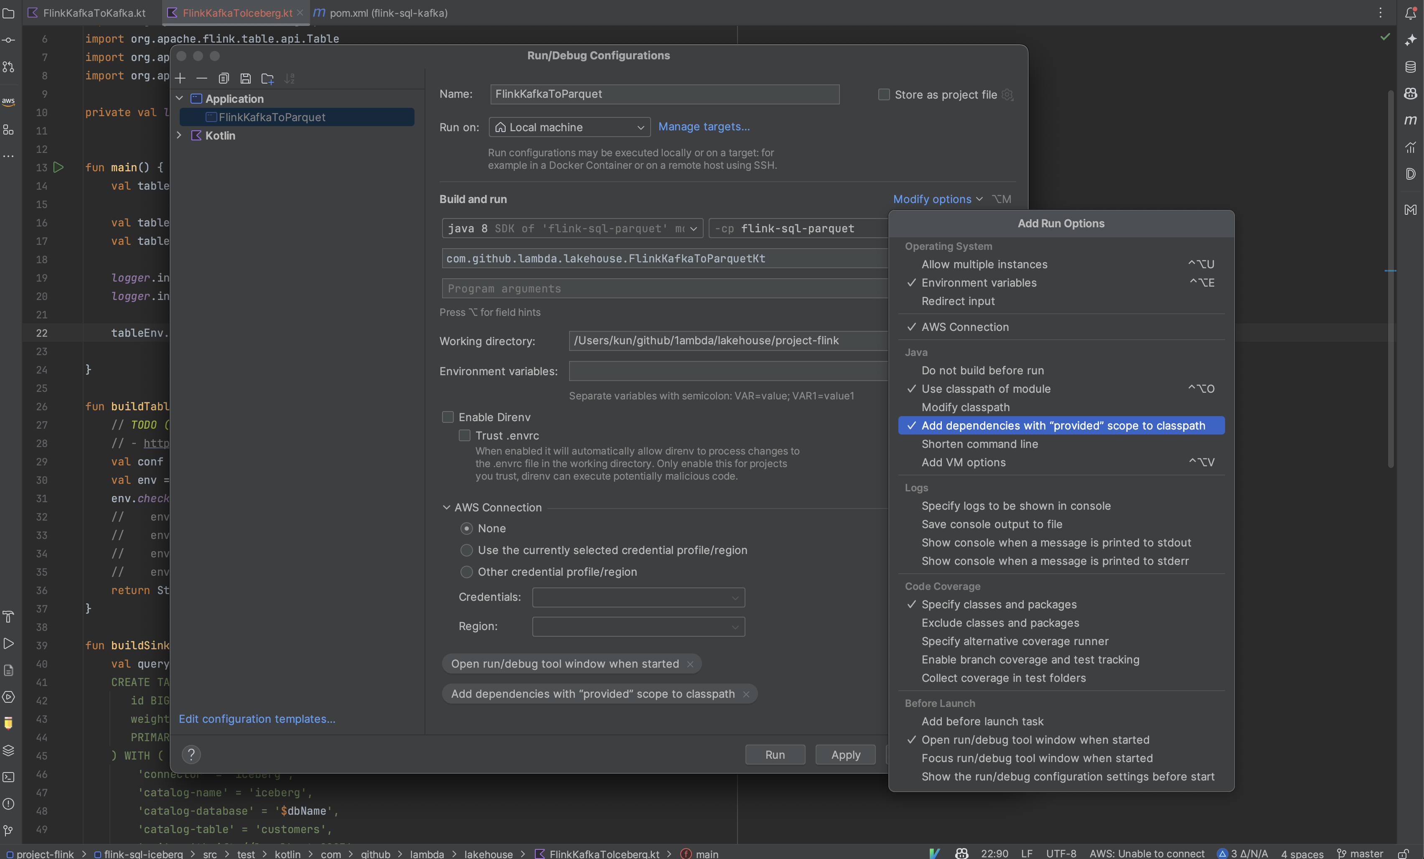Viewport: 1424px width, 859px height.
Task: Select the Other credential profile/region radio
Action: point(466,572)
